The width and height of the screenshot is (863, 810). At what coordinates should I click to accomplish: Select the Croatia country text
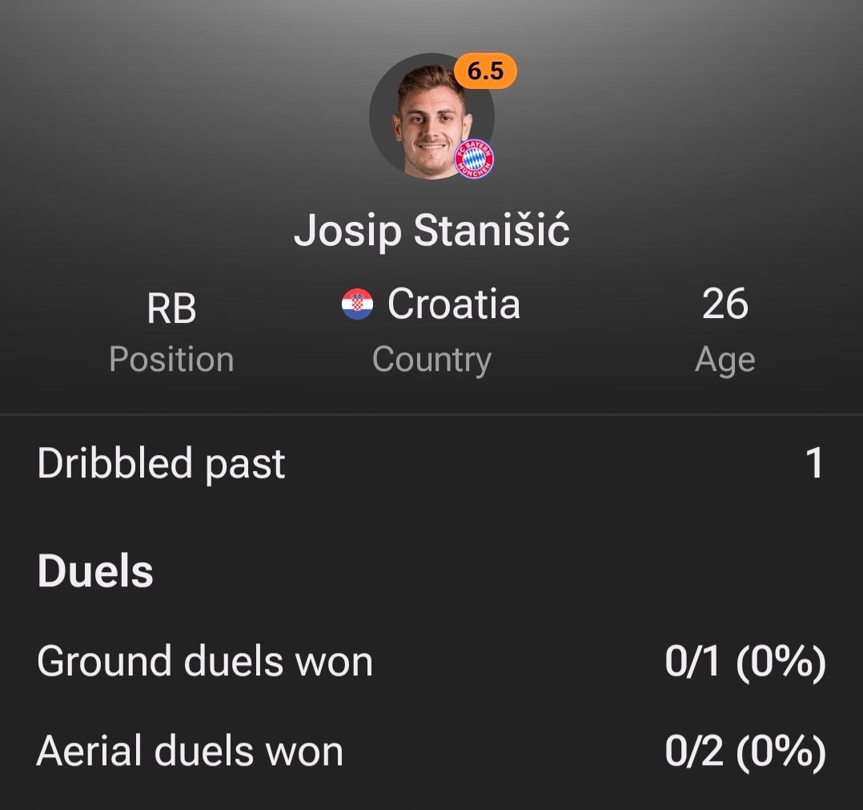(x=454, y=304)
